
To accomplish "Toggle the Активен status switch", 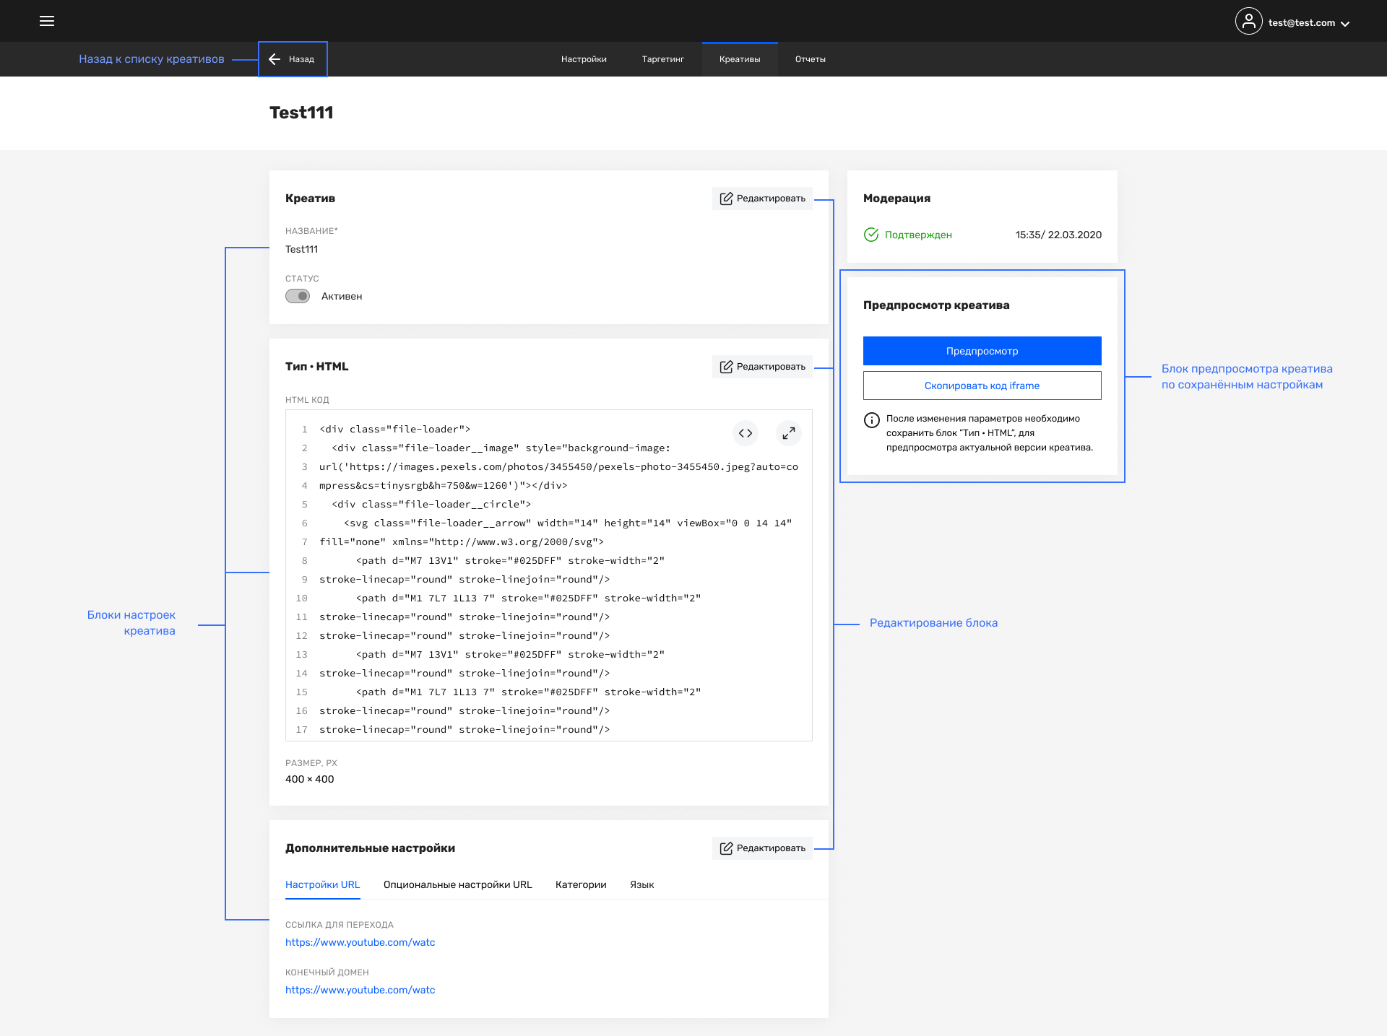I will [298, 296].
